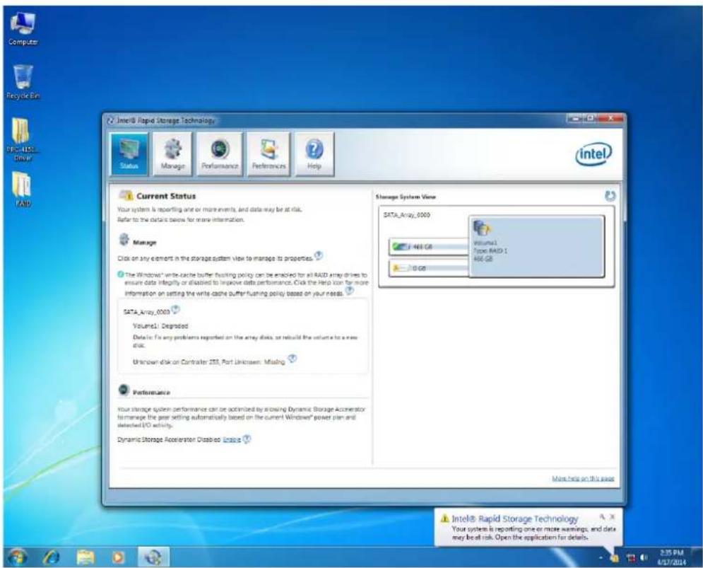Viewport: 703px width, 568px height.
Task: Click the network tray icon
Action: [631, 558]
